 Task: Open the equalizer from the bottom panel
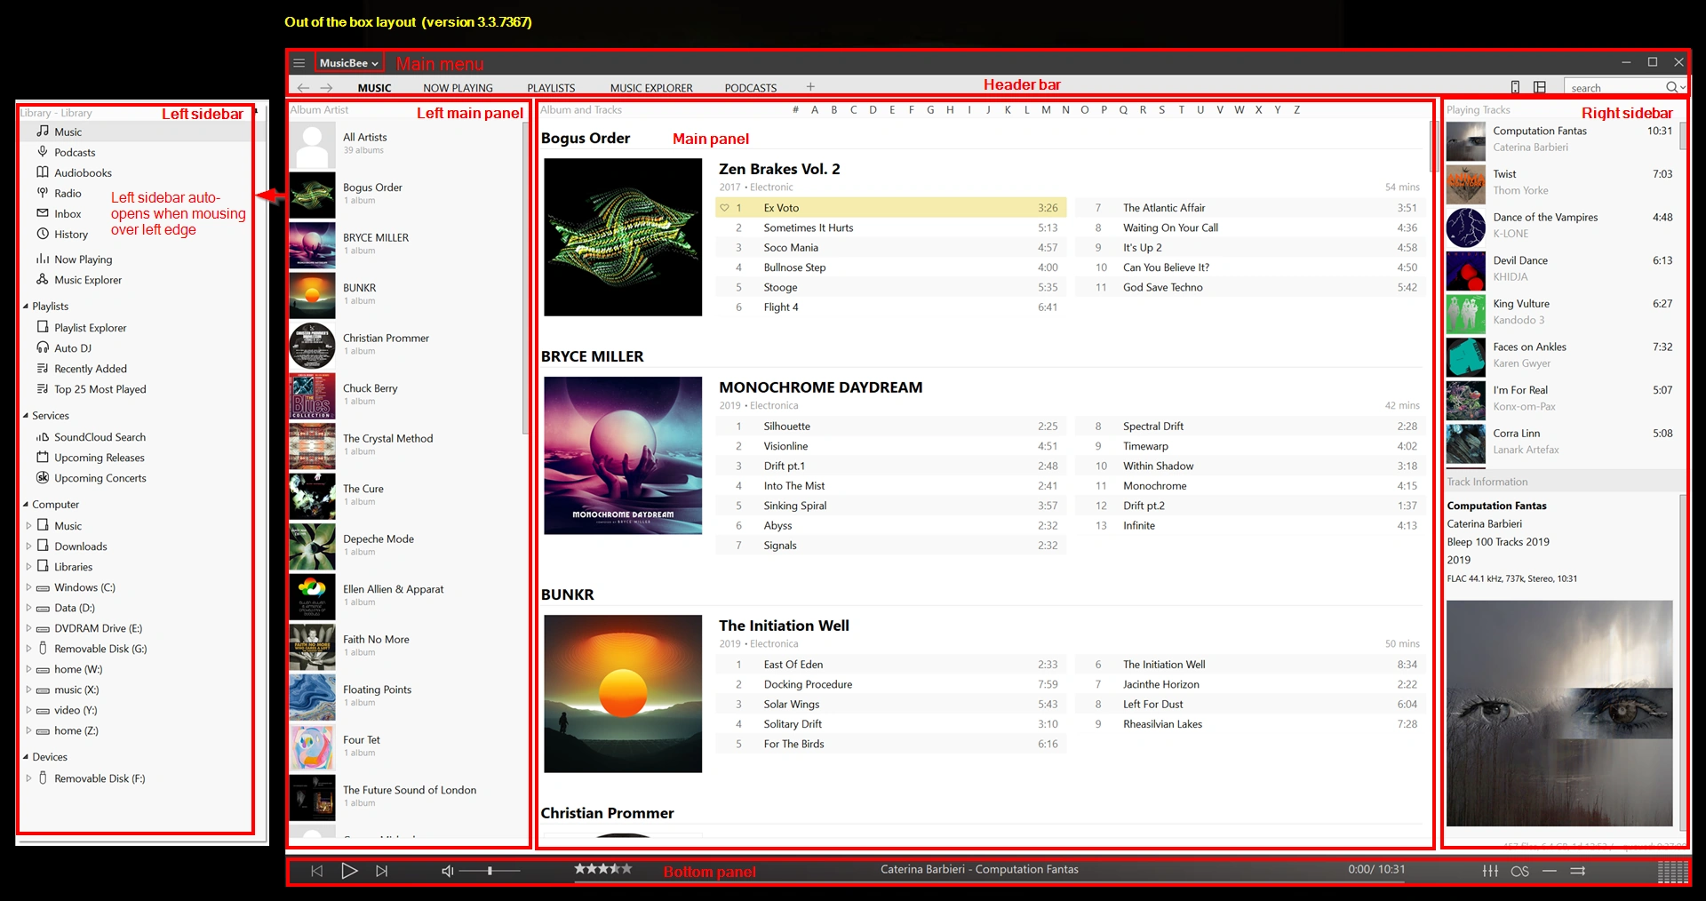1490,870
